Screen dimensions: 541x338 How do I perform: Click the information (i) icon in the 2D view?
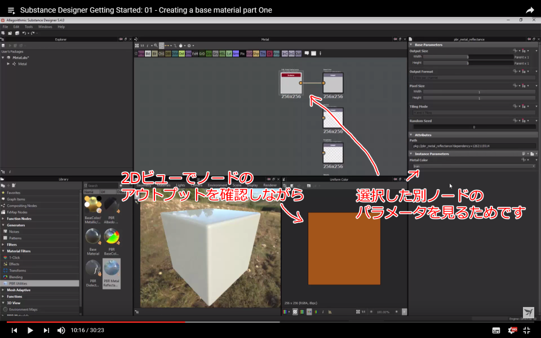point(322,311)
